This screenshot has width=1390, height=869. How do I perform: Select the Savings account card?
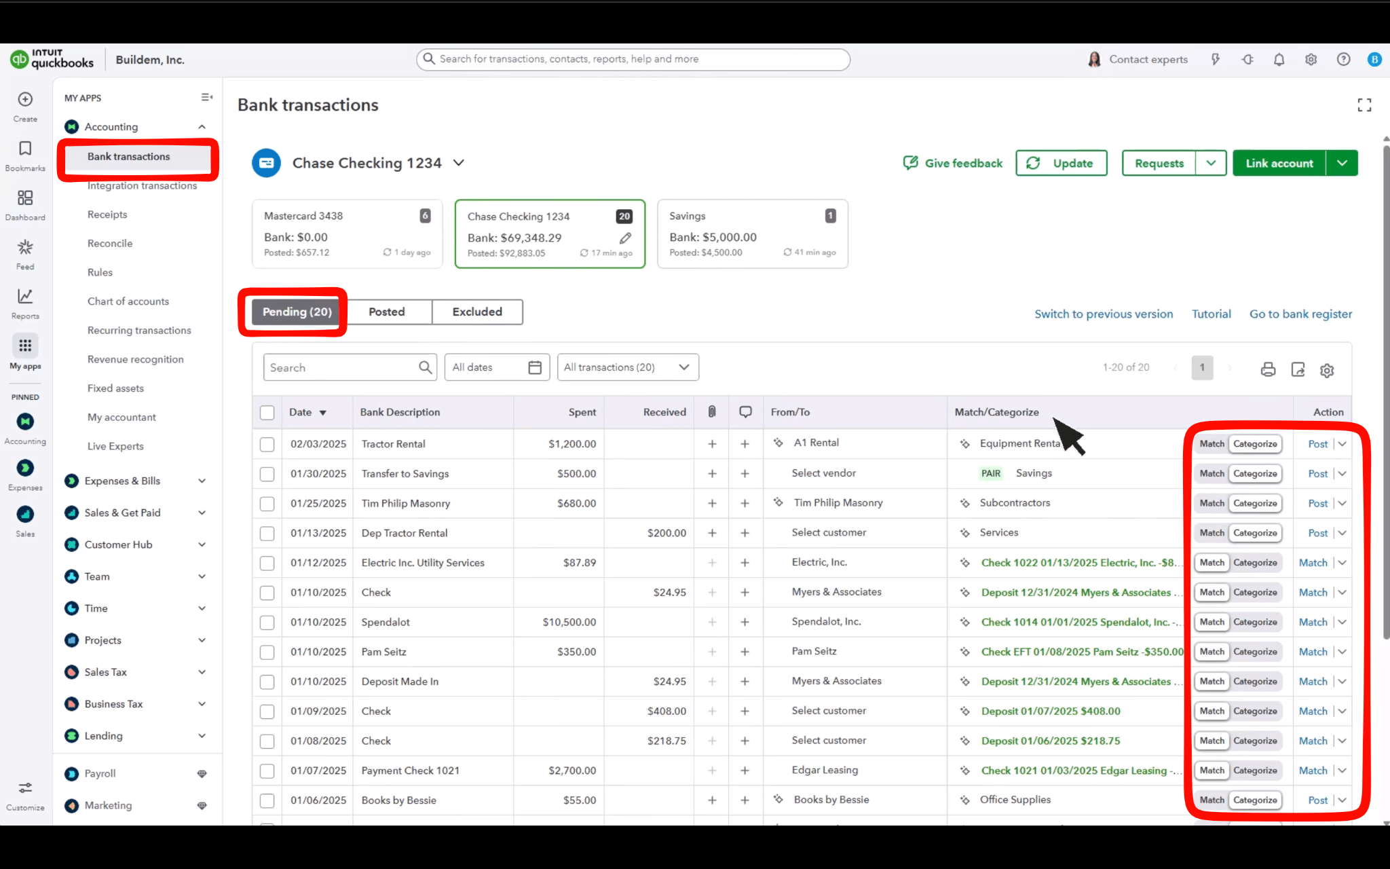[x=753, y=234]
